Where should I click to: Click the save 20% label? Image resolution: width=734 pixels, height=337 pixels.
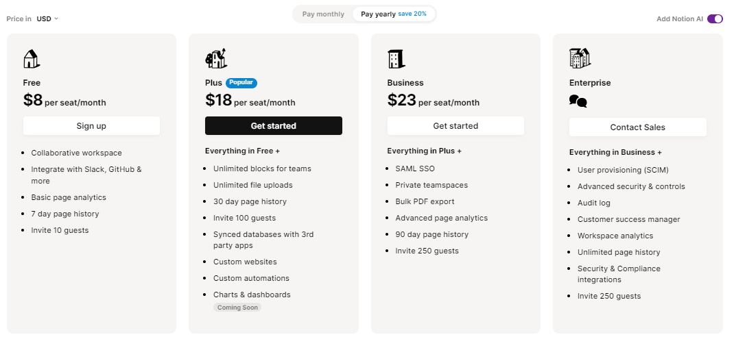point(412,14)
